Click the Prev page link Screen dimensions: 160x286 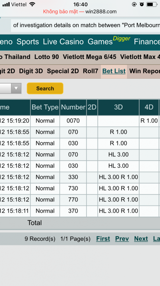coord(122,239)
